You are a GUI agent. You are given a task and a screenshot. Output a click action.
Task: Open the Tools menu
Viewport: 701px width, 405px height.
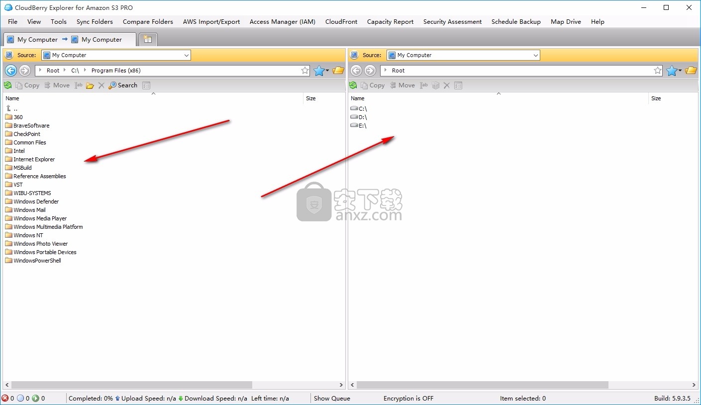[x=59, y=21]
